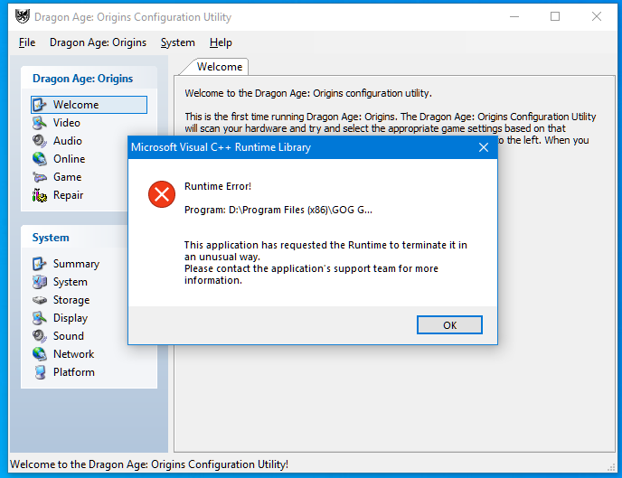622x478 pixels.
Task: Confirm the runtime error with OK
Action: click(449, 325)
